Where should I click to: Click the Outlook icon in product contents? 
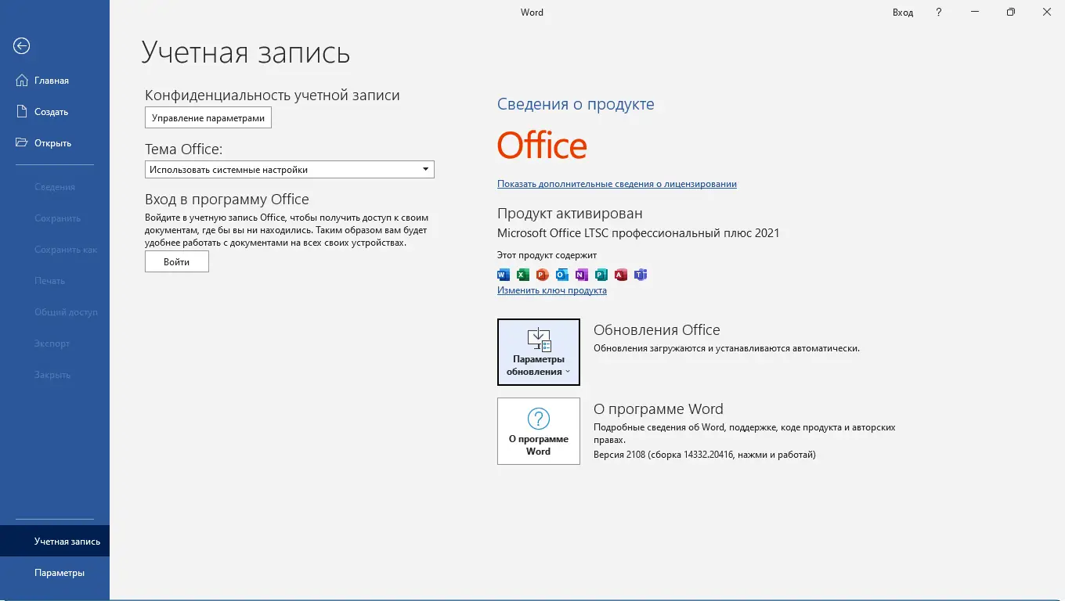(x=561, y=275)
